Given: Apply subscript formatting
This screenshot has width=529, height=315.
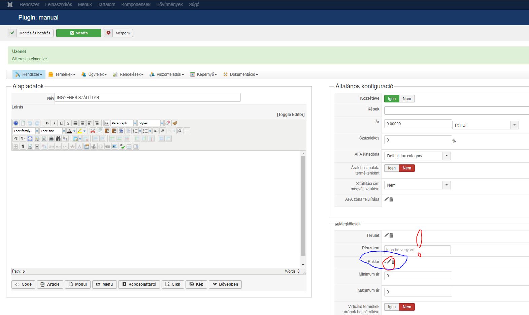Looking at the screenshot, I should tap(156, 131).
